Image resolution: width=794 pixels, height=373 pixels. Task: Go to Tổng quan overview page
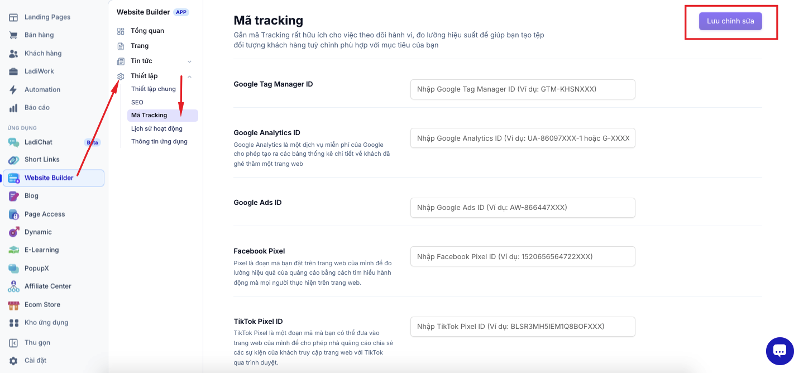[147, 31]
